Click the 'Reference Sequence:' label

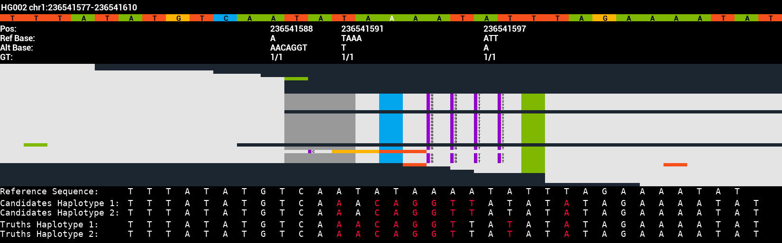[49, 191]
